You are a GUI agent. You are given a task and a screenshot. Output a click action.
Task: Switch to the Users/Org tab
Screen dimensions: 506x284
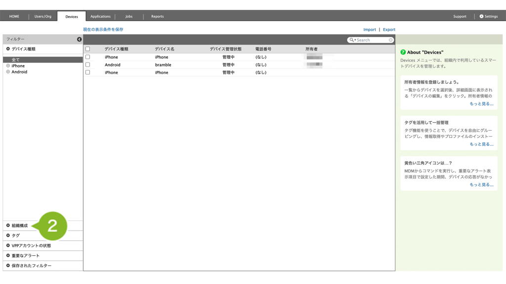point(43,16)
